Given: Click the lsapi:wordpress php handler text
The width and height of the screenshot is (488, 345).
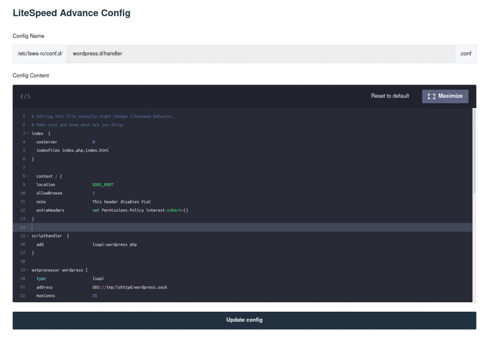Looking at the screenshot, I should coord(114,245).
